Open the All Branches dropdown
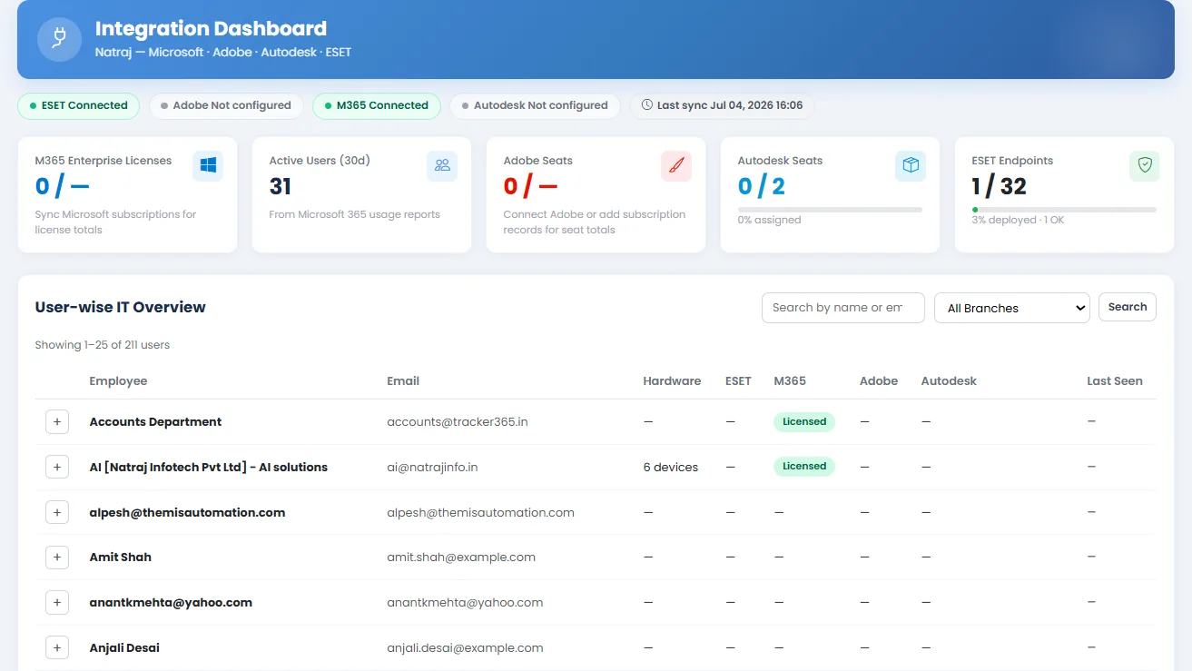 click(1012, 308)
